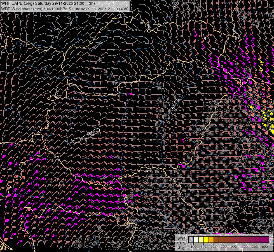Click the orange swatch in the CAPE legend

pos(211,240)
